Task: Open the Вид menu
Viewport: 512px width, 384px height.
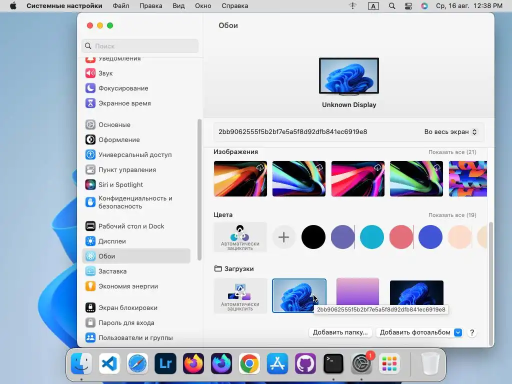Action: (x=178, y=6)
